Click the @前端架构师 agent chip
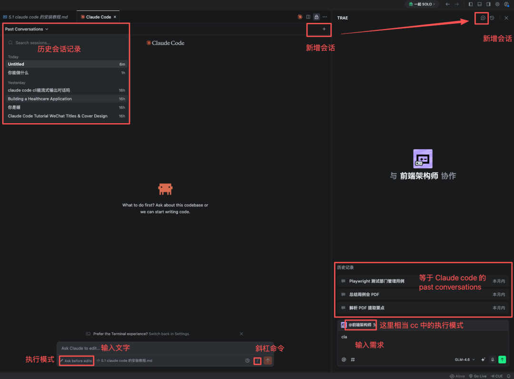 [x=360, y=325]
